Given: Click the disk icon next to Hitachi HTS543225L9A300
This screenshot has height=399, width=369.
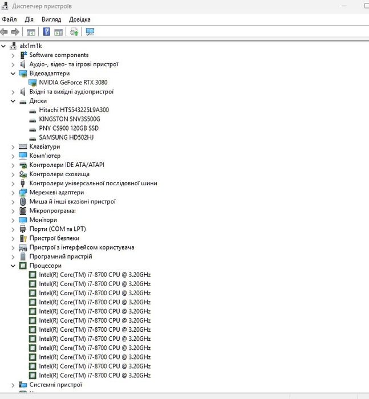Looking at the screenshot, I should click(x=33, y=111).
